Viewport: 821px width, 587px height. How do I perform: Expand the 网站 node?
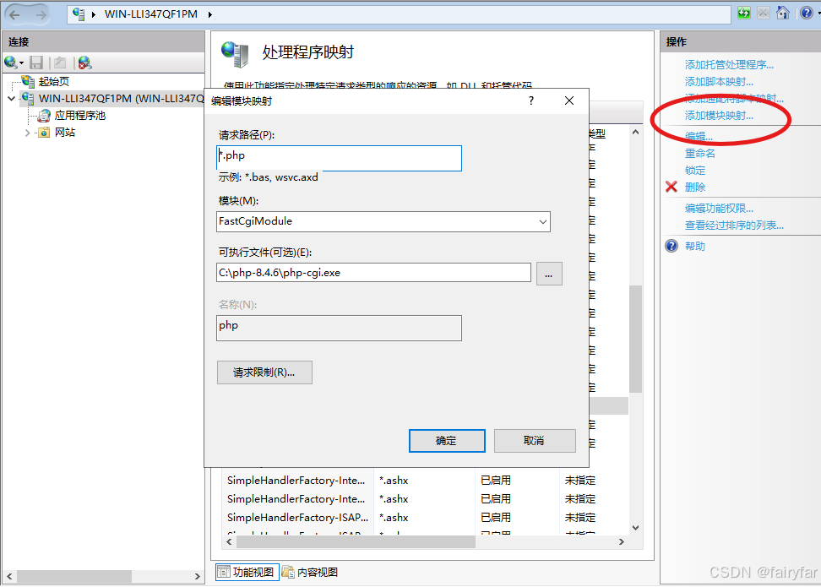click(27, 133)
